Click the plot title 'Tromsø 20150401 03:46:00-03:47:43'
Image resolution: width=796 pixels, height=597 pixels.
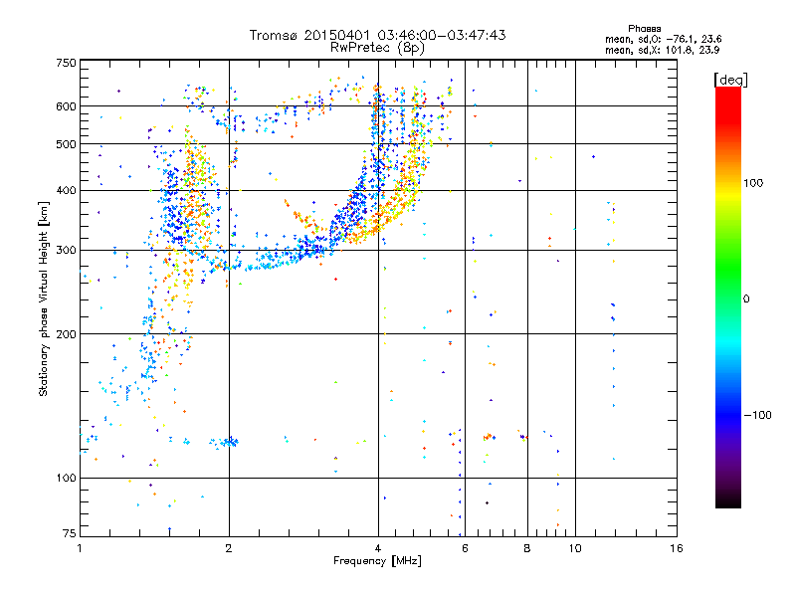pos(377,35)
